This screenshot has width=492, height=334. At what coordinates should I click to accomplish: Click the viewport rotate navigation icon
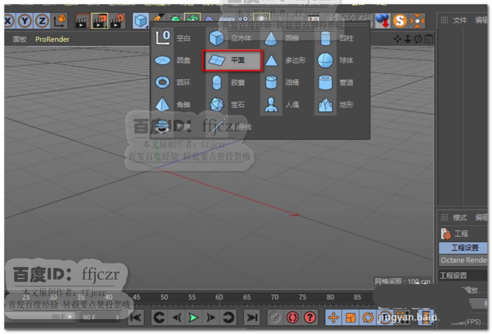point(418,39)
